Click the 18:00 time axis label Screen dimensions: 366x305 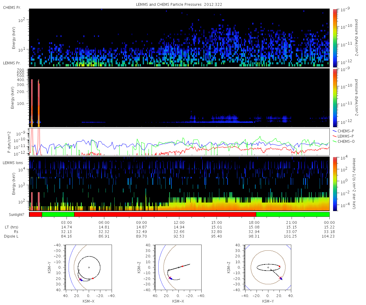(254, 222)
